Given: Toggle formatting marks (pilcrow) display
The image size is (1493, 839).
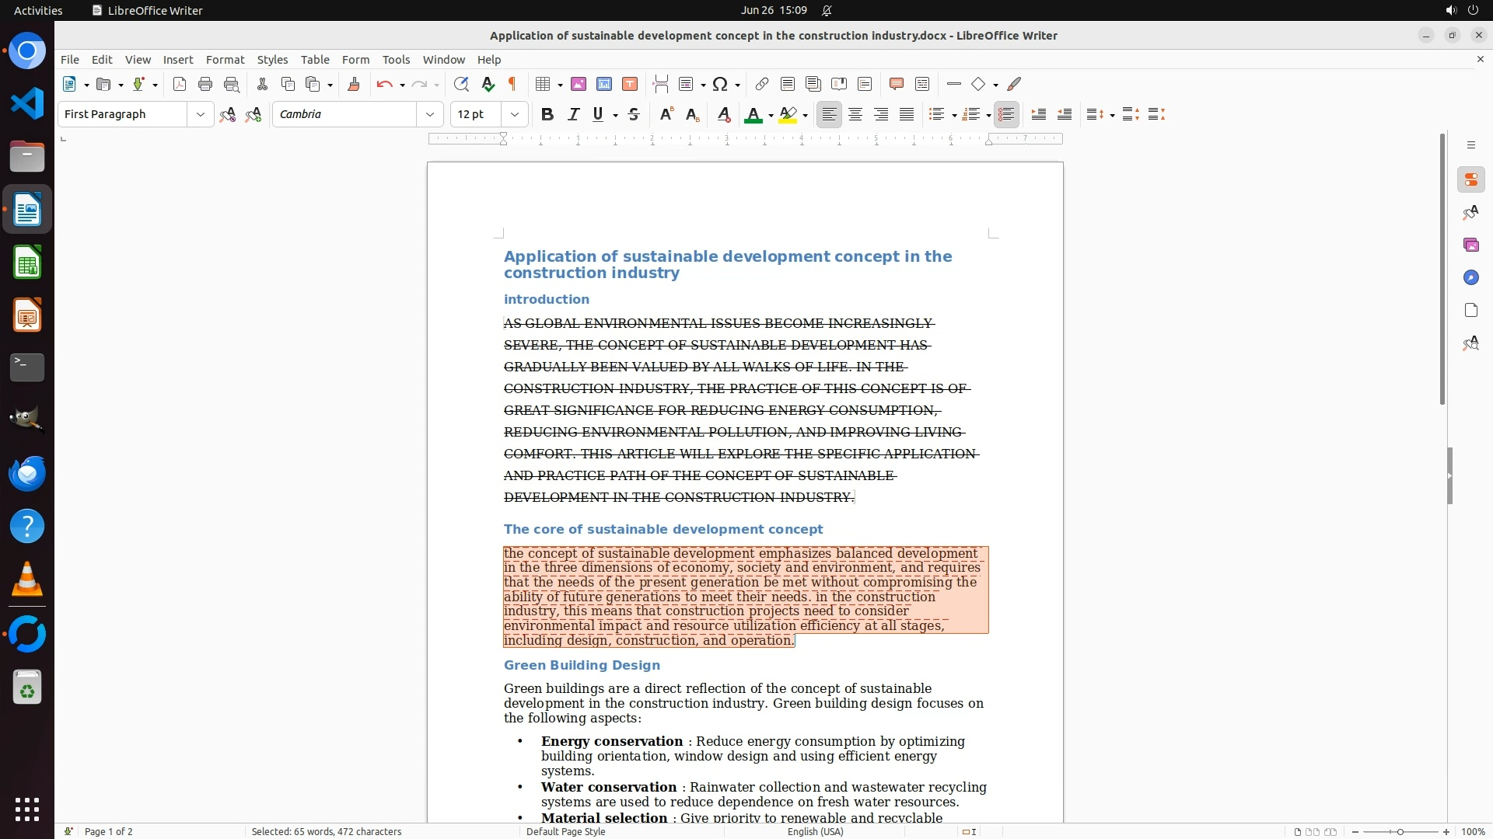Looking at the screenshot, I should (x=512, y=85).
